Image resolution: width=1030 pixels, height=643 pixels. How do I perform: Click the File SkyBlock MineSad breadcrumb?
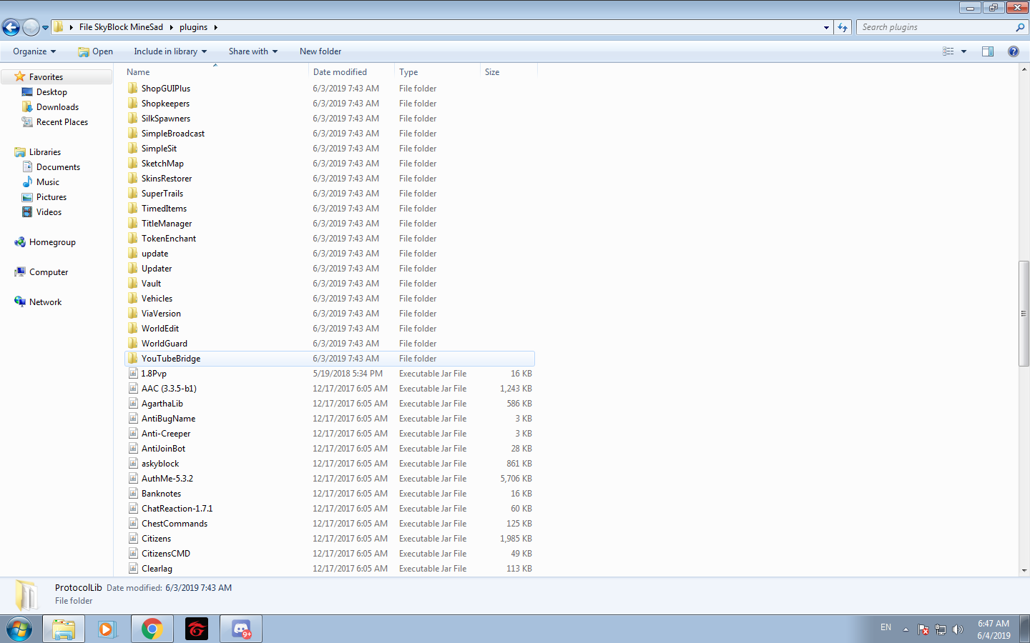point(121,27)
